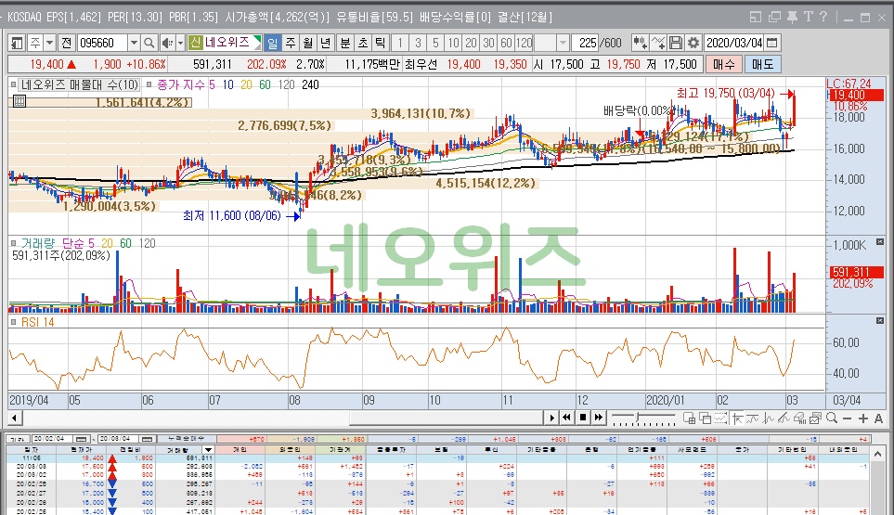Click the trading log start date field

click(x=53, y=439)
